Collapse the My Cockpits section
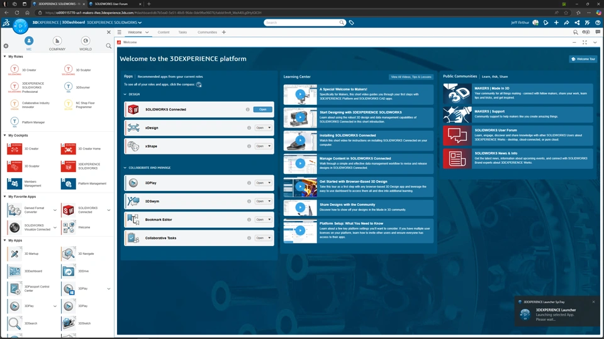604x339 pixels. [x=4, y=136]
